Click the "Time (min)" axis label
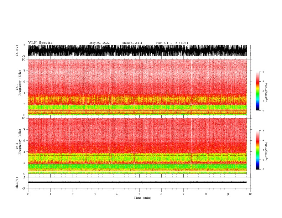This screenshot has height=218, width=282. click(142, 198)
